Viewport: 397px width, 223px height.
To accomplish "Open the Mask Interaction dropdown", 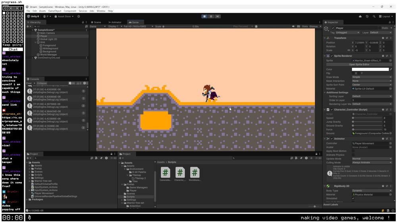I will (x=372, y=81).
